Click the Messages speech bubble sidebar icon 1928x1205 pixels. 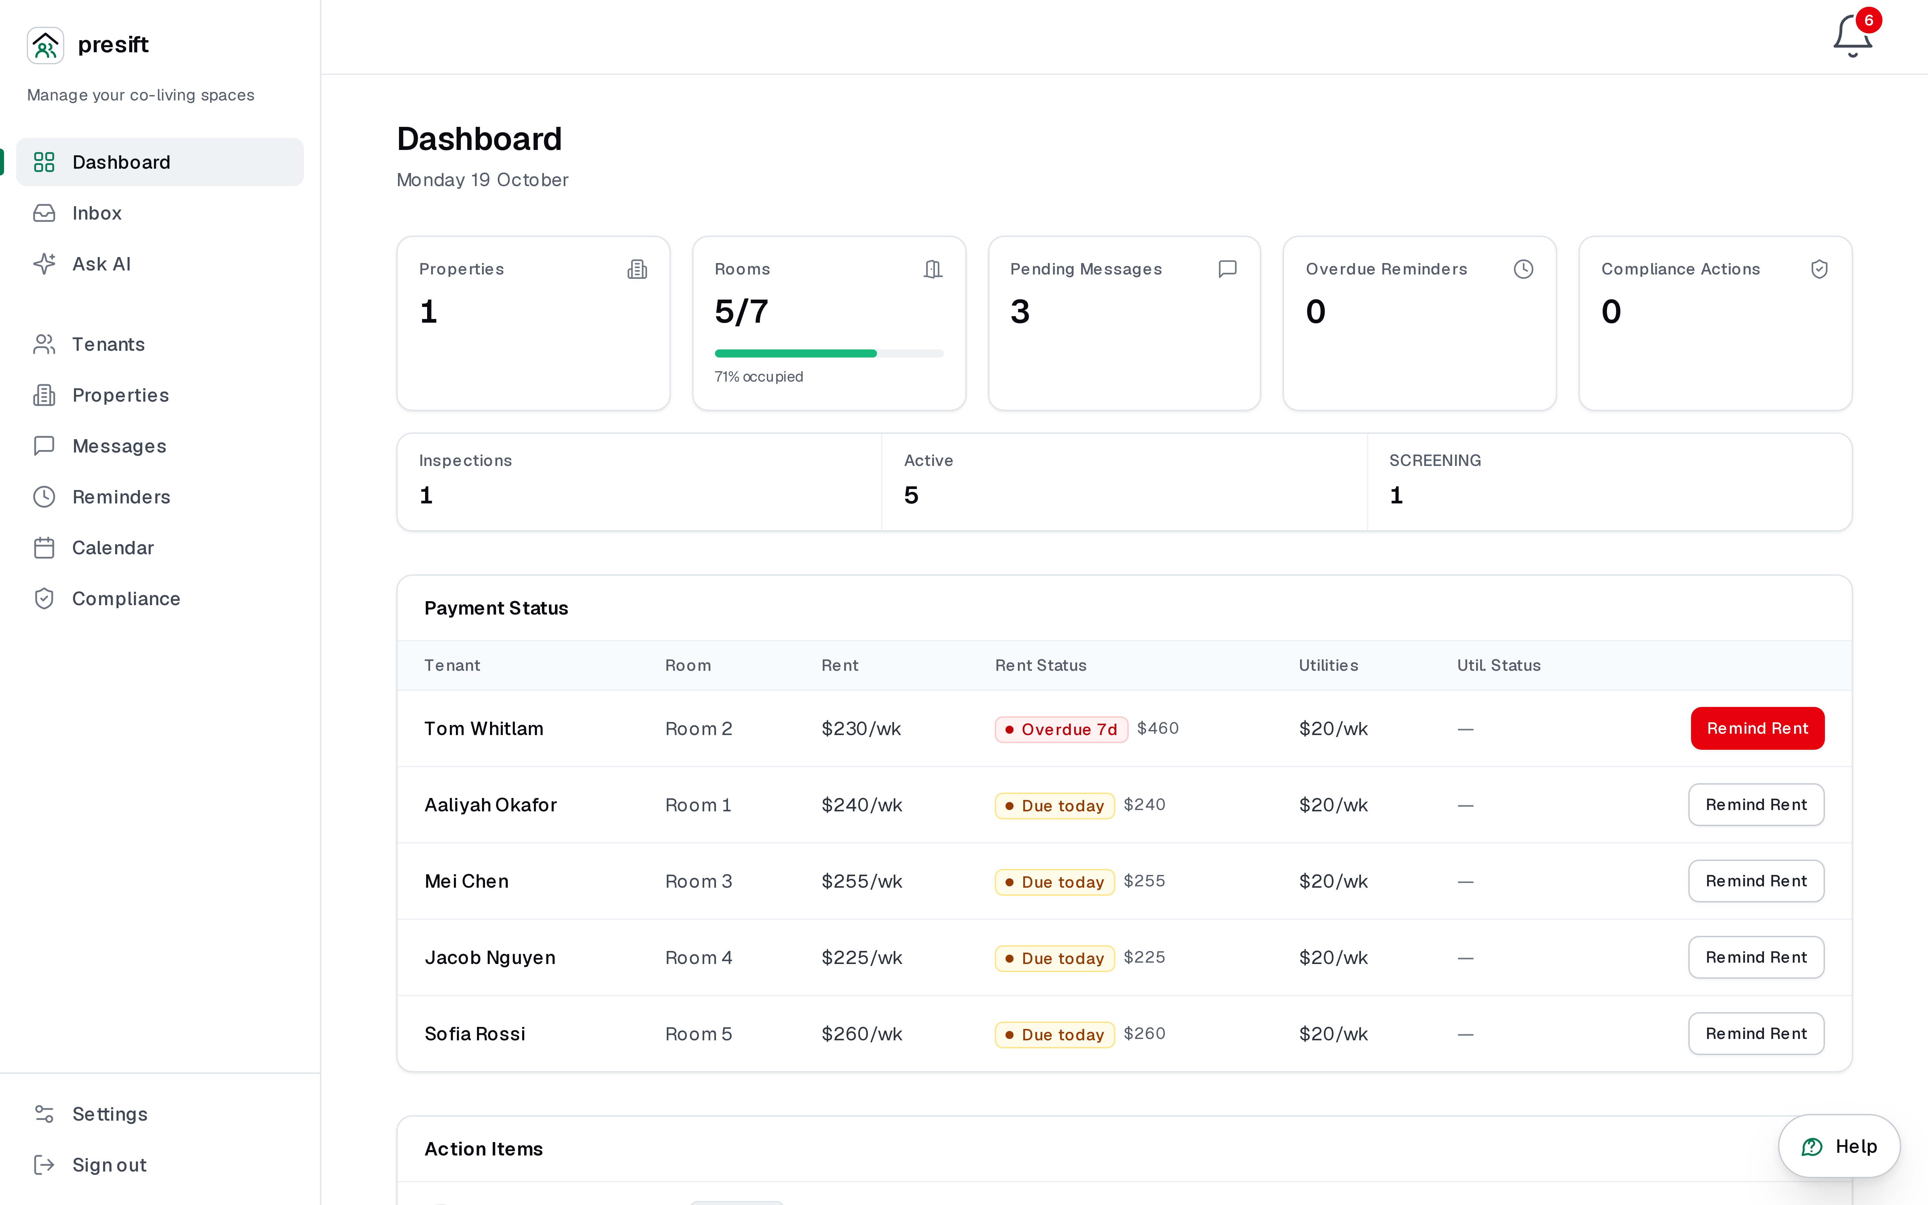click(x=44, y=446)
